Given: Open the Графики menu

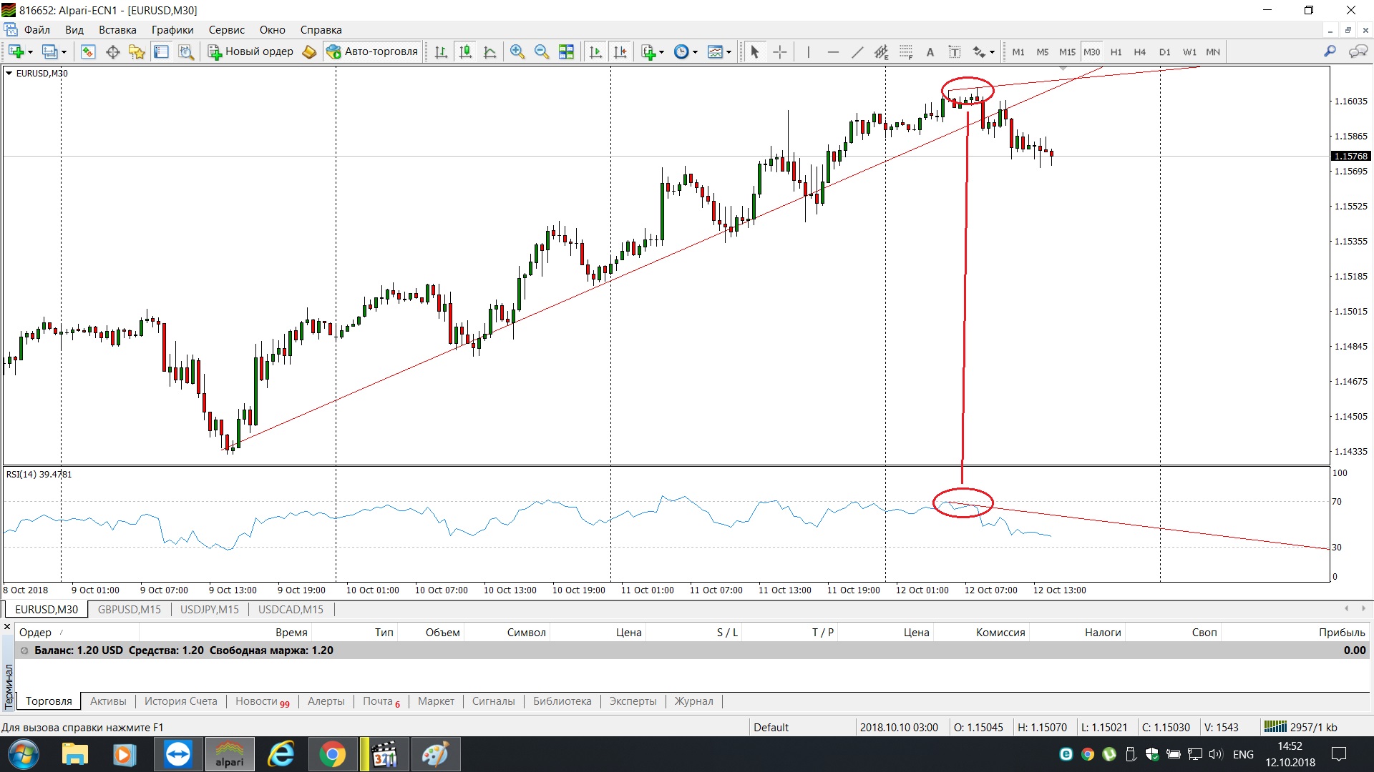Looking at the screenshot, I should [172, 30].
